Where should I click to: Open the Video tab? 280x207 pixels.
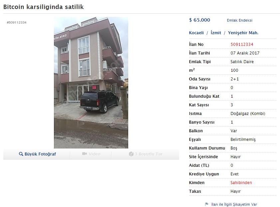click(x=91, y=154)
